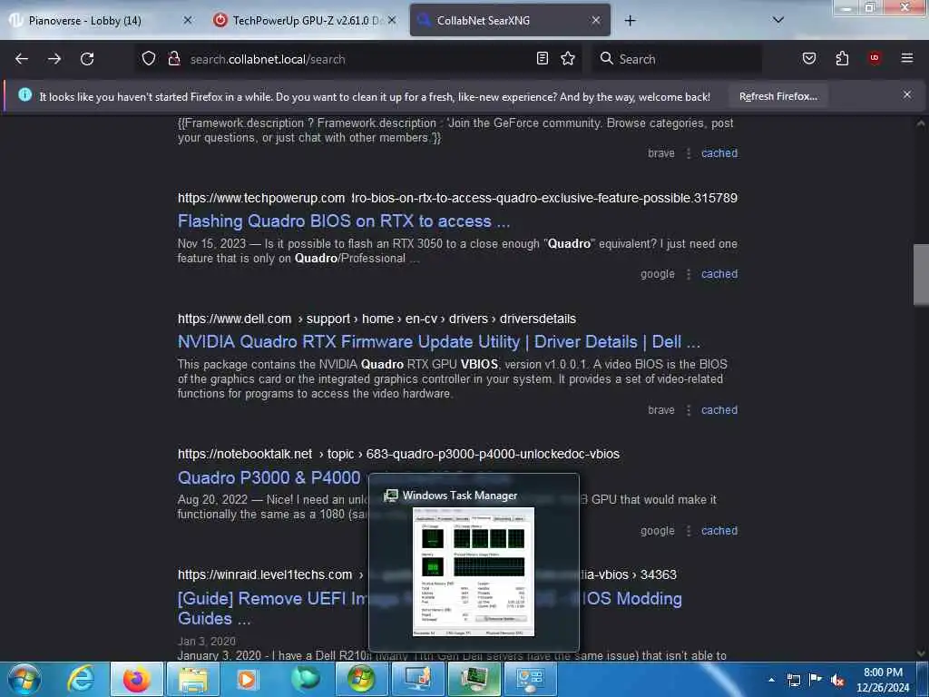Click Firefox taskbar icon

136,679
